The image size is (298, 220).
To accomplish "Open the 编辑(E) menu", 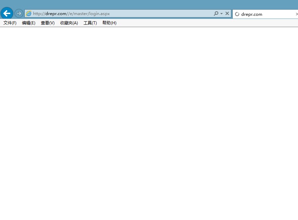I will click(29, 23).
